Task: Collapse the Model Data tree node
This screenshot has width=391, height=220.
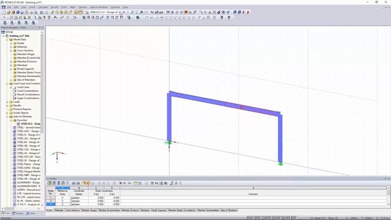Action: tap(7, 39)
